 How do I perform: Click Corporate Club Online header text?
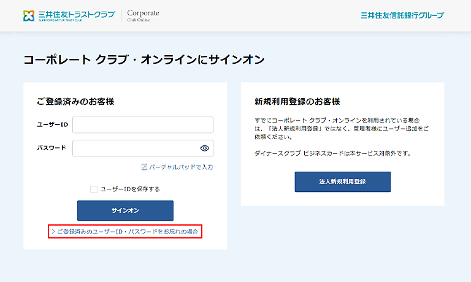coord(143,15)
